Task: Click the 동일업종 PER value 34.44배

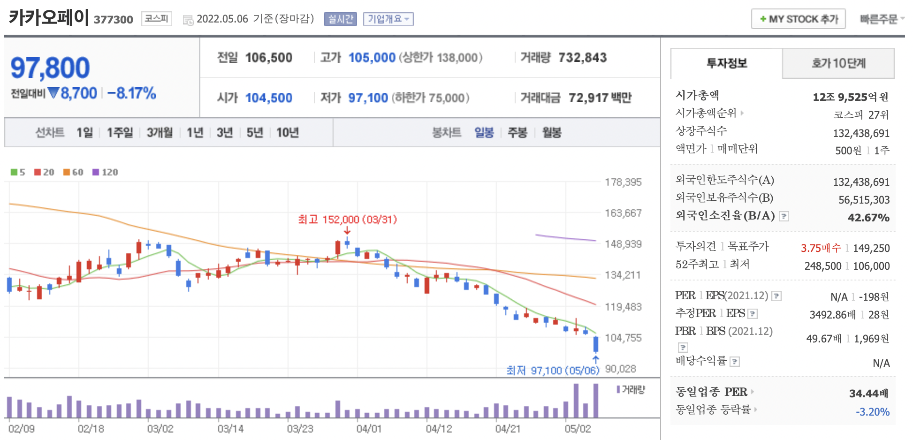Action: click(x=869, y=393)
